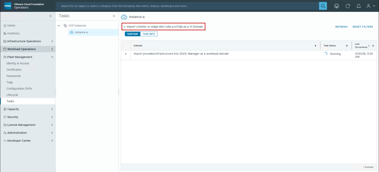Screen dimensions: 379x172
Task: Click RESET FILTERS
Action: (363, 27)
